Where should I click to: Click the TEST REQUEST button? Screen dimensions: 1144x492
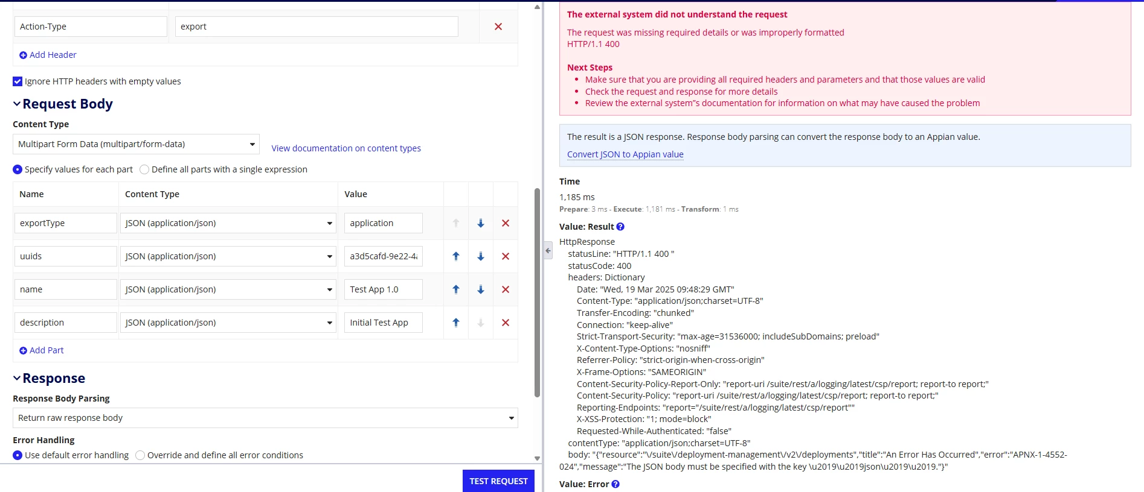pyautogui.click(x=498, y=481)
